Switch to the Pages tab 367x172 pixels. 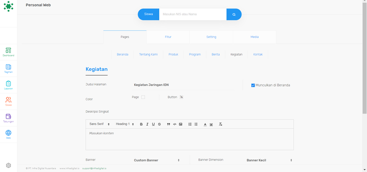[x=125, y=37]
